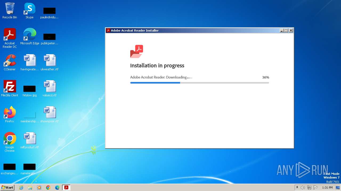This screenshot has height=191, width=341.
Task: Click 'Adobe Acrobat Reader: Downloading' status text
Action: point(158,77)
